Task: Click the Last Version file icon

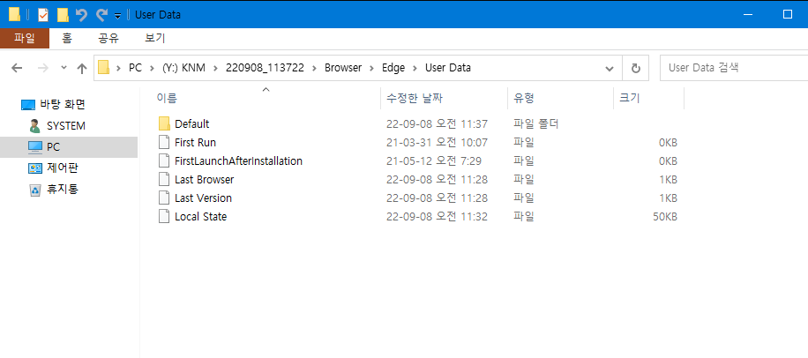Action: coord(164,198)
